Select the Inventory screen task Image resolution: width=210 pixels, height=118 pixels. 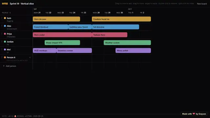pos(74,50)
